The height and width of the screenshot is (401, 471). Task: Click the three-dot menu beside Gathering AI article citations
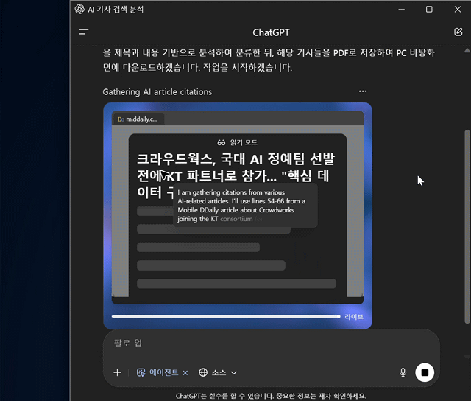pos(363,91)
